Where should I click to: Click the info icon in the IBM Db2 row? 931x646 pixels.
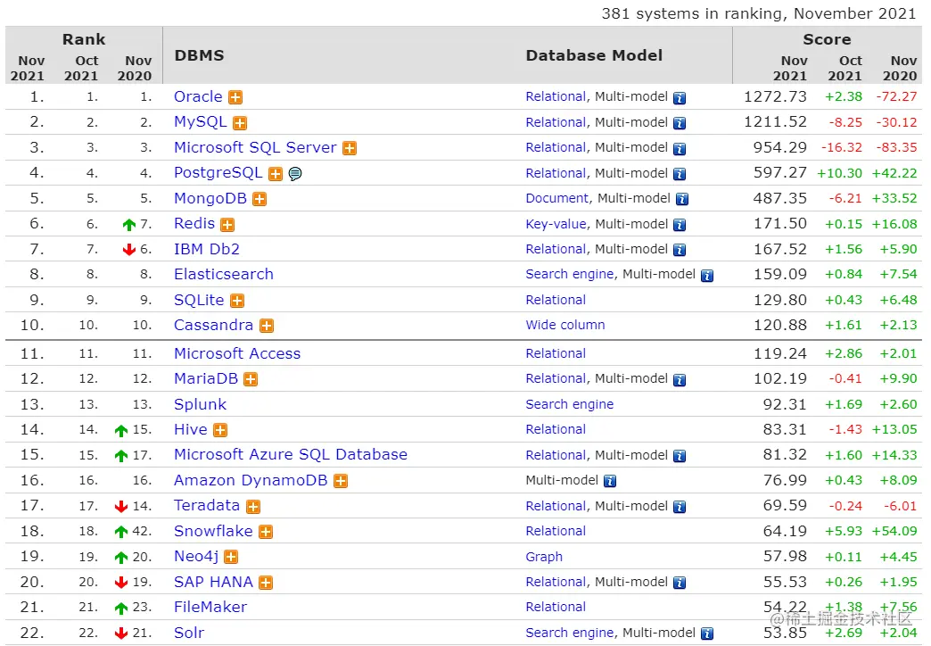680,250
